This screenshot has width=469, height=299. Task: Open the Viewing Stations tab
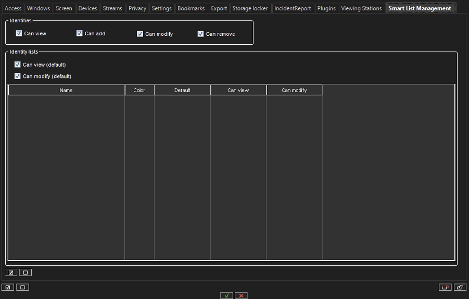click(x=361, y=8)
